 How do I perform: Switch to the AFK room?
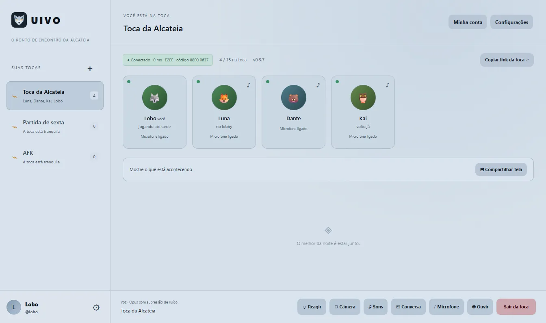pos(55,157)
